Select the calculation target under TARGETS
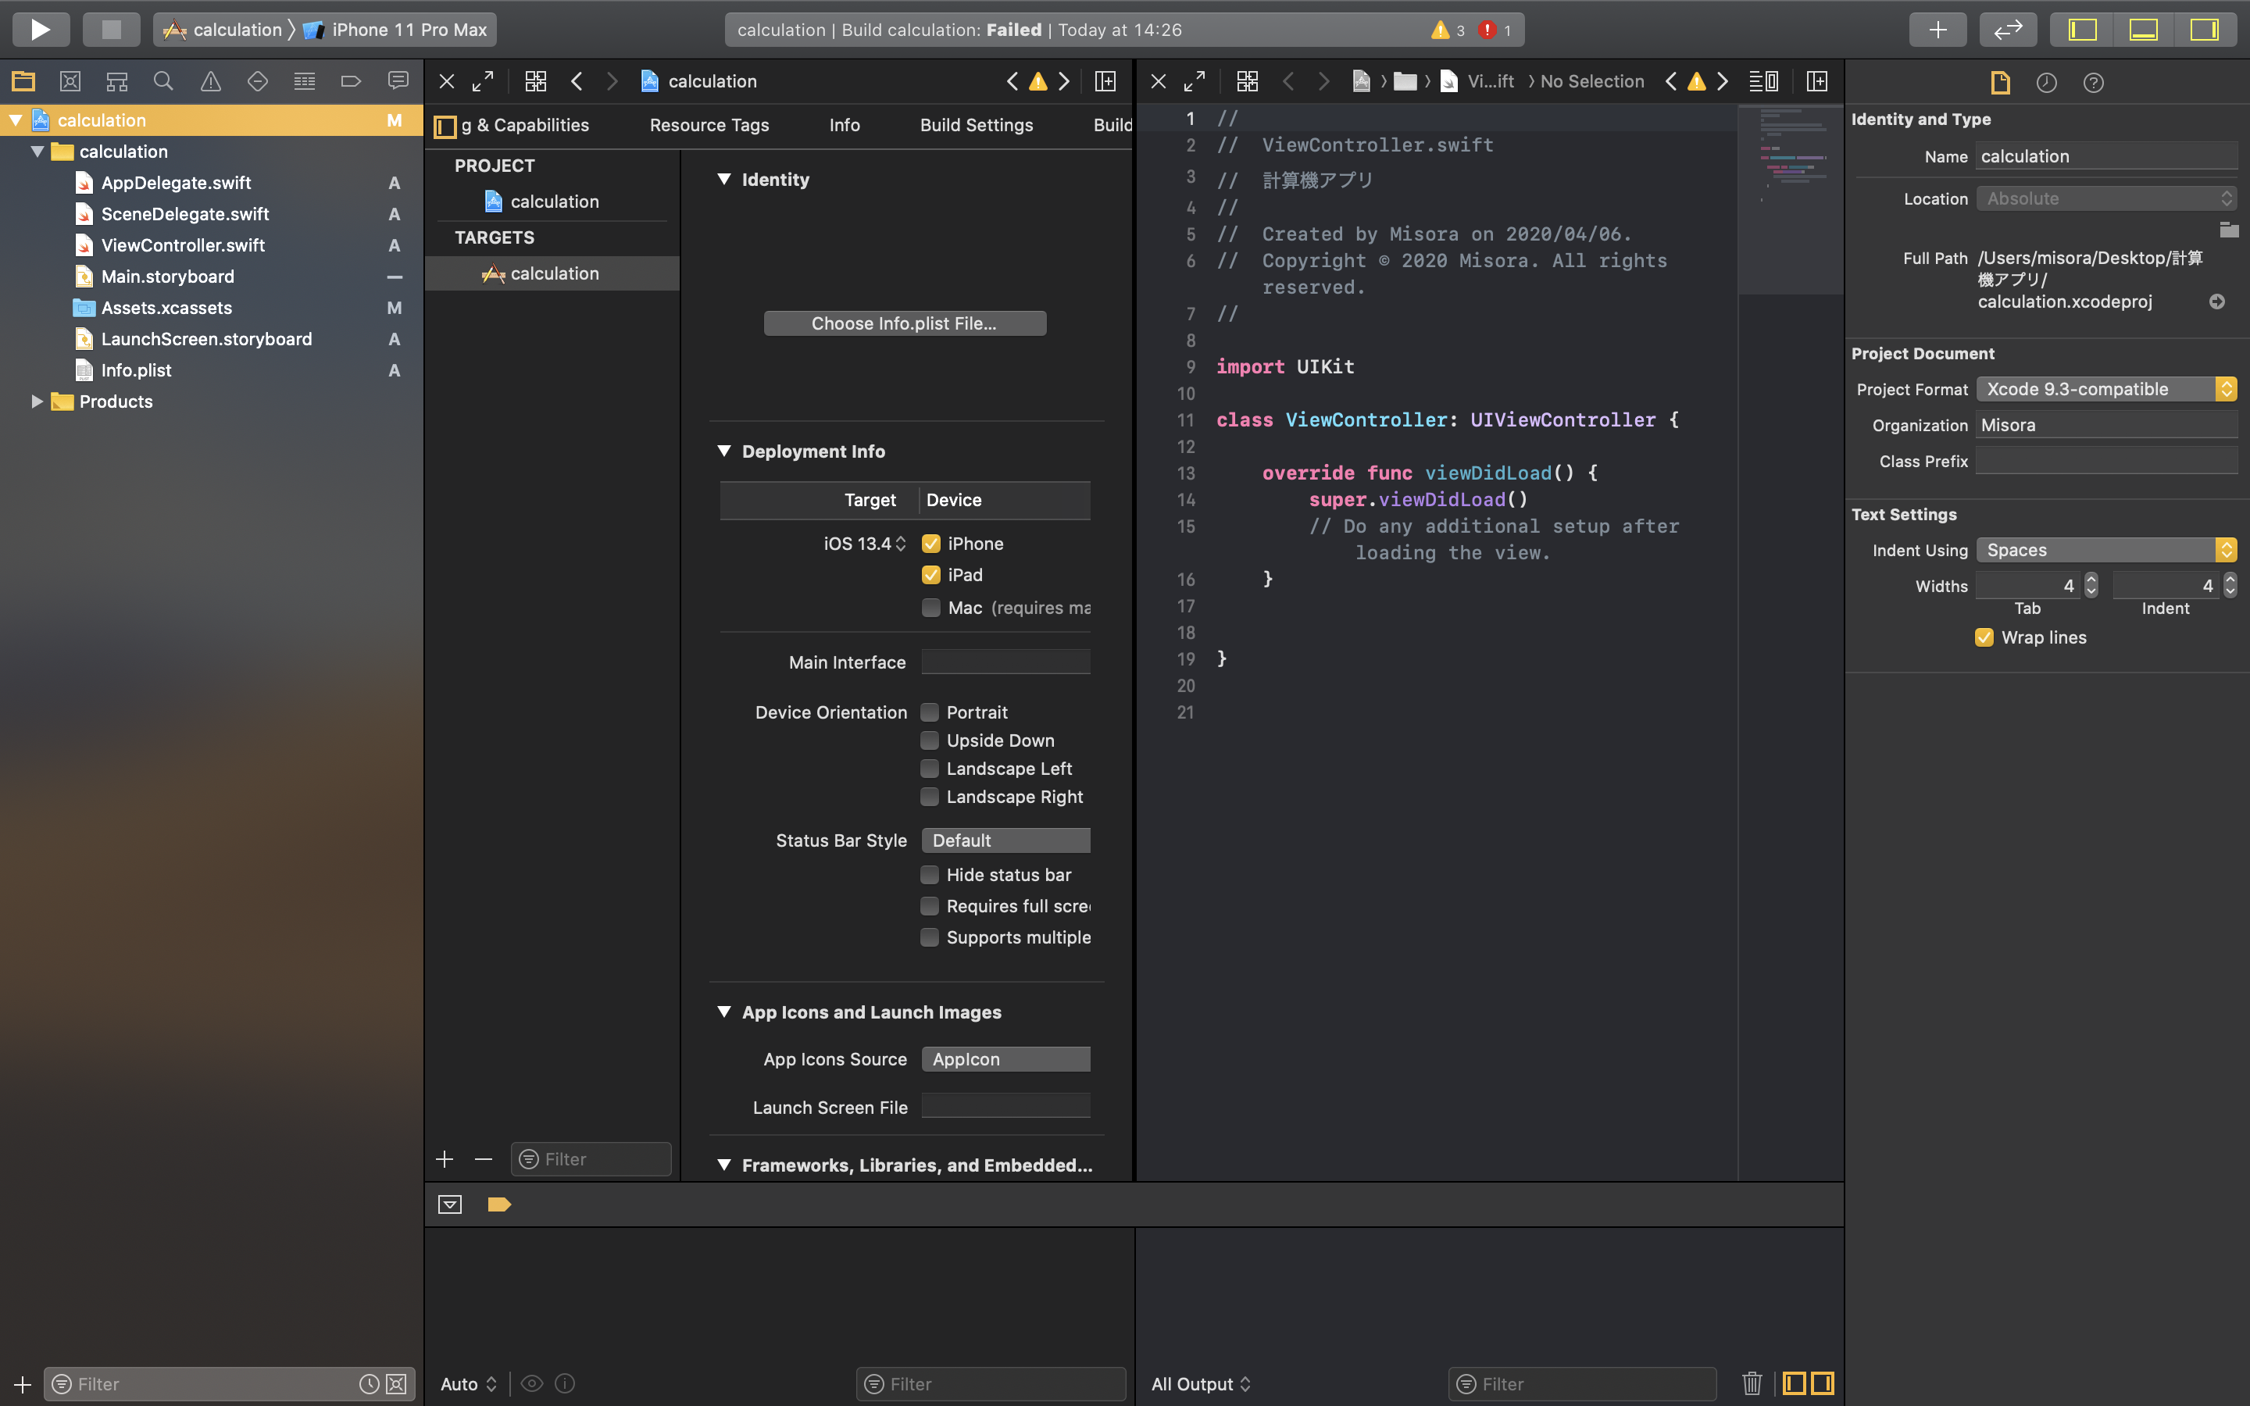 point(554,273)
